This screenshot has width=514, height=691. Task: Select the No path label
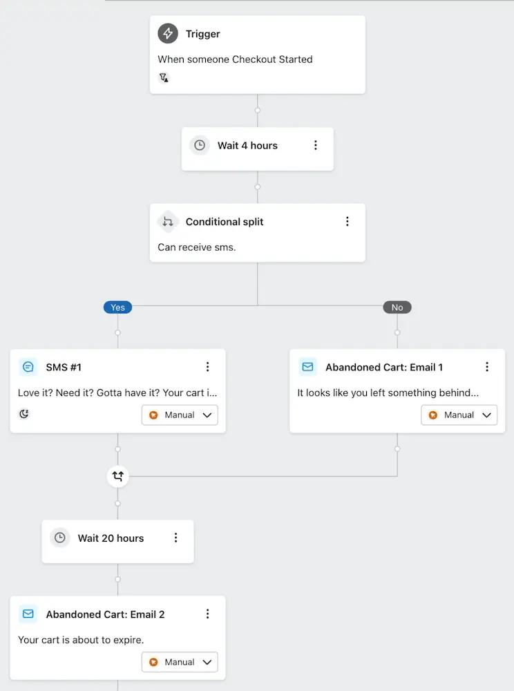tap(397, 307)
